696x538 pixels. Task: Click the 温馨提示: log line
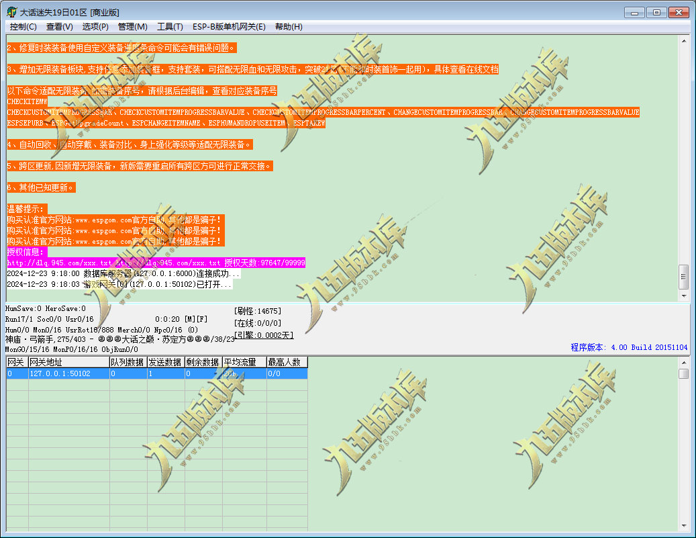coord(27,209)
